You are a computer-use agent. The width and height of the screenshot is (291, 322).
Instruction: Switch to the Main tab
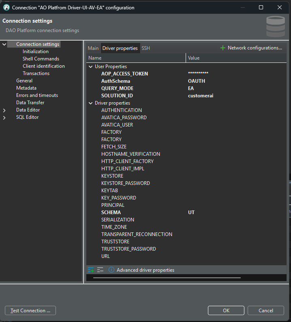point(93,48)
